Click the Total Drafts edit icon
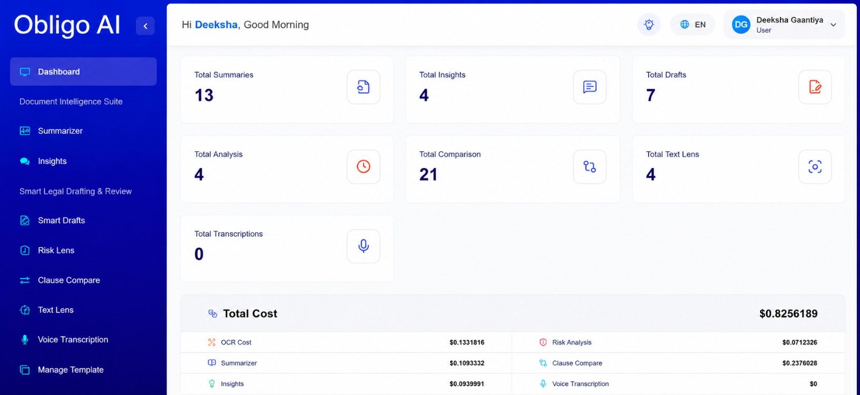This screenshot has width=860, height=395. pyautogui.click(x=815, y=87)
